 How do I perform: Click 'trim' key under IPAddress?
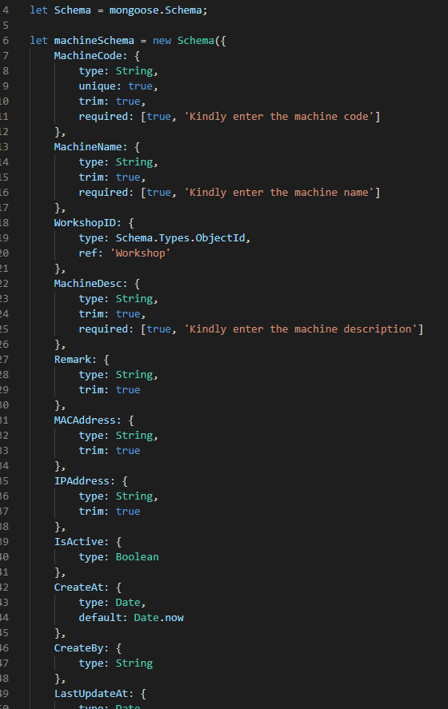(91, 512)
